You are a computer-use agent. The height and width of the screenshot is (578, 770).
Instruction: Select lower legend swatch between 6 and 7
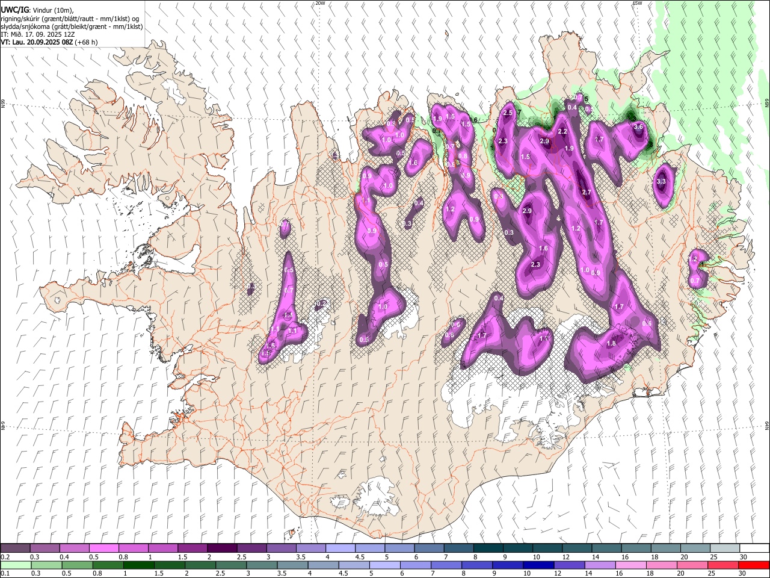tap(416, 565)
